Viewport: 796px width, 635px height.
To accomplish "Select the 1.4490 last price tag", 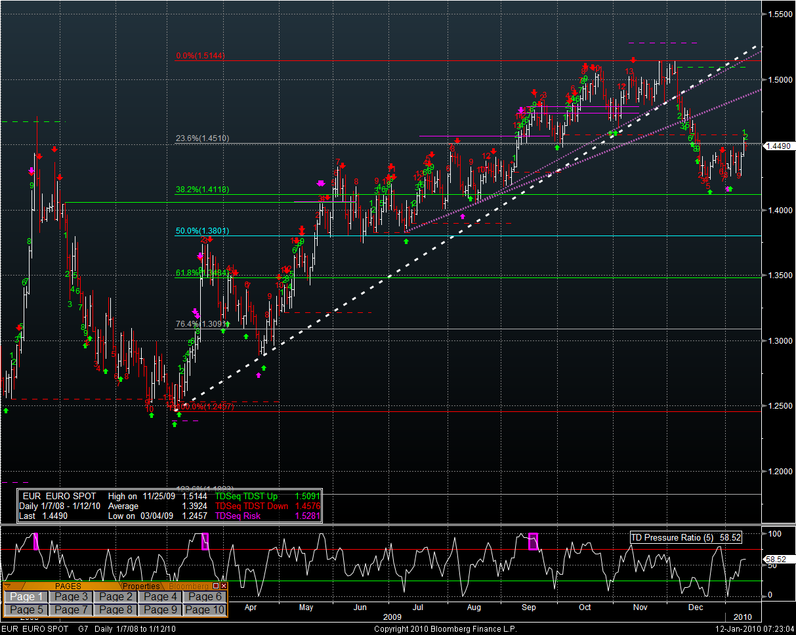I will pos(779,147).
